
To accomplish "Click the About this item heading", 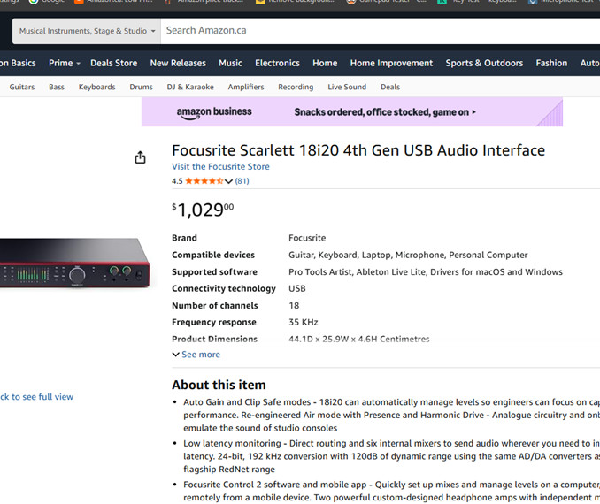I will pos(219,385).
